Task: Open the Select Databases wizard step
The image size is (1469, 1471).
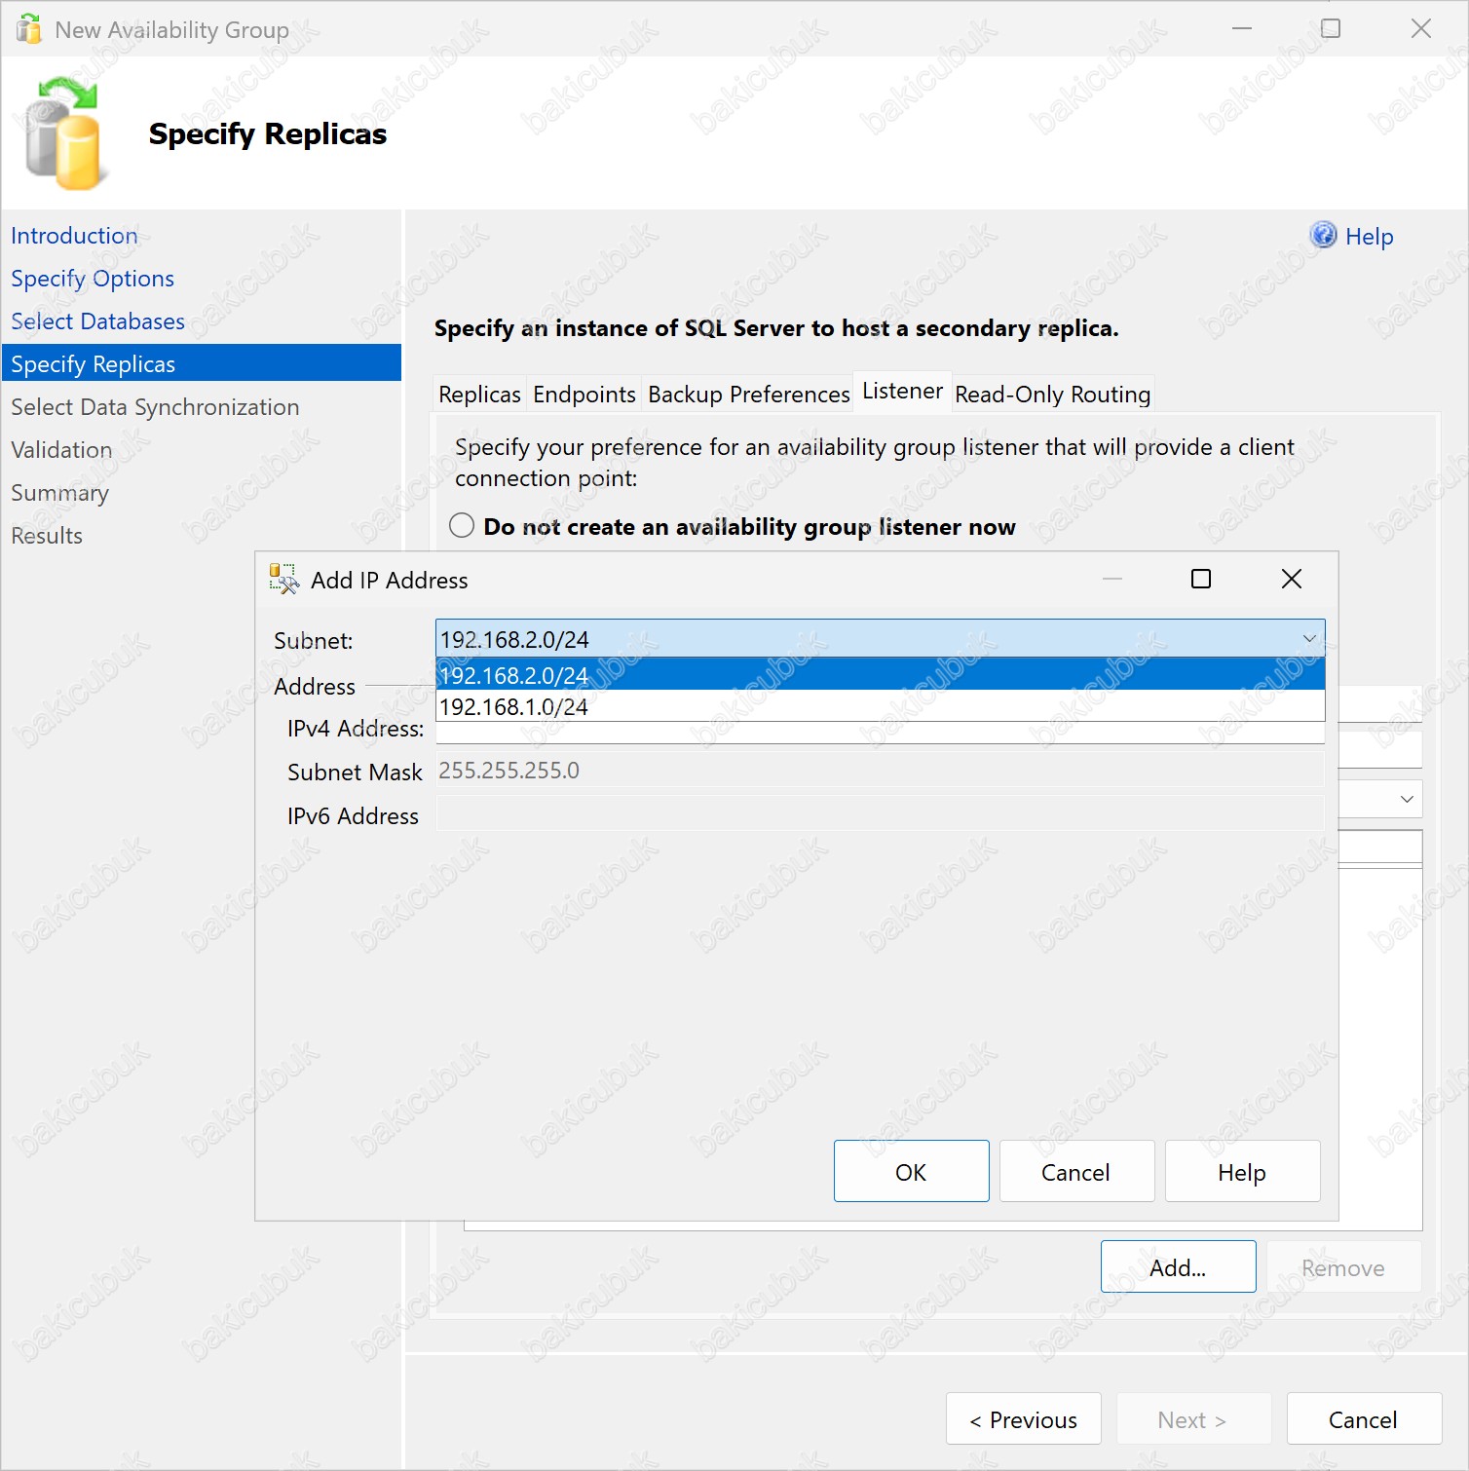Action: pyautogui.click(x=97, y=321)
